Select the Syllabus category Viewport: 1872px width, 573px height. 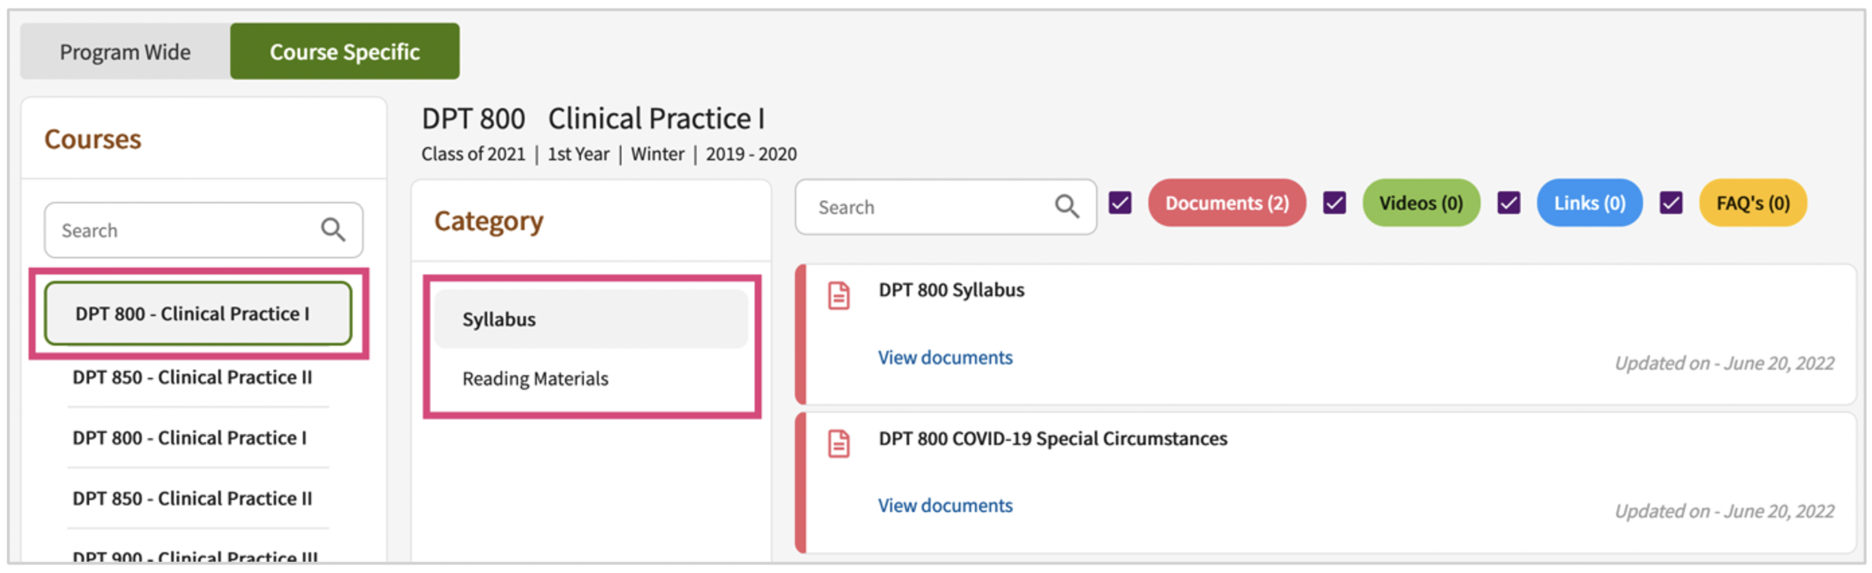499,320
